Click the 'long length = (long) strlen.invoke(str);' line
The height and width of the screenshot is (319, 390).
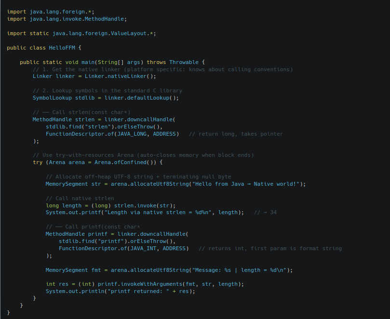111,206
